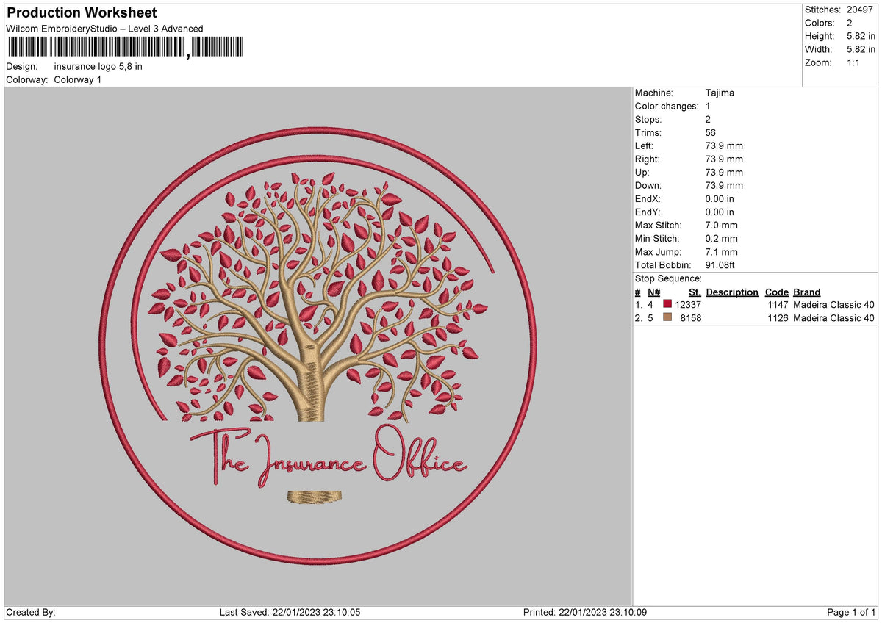Click 'Madeira Classic 40' in row 1126
This screenshot has height=623, width=882.
(x=834, y=317)
